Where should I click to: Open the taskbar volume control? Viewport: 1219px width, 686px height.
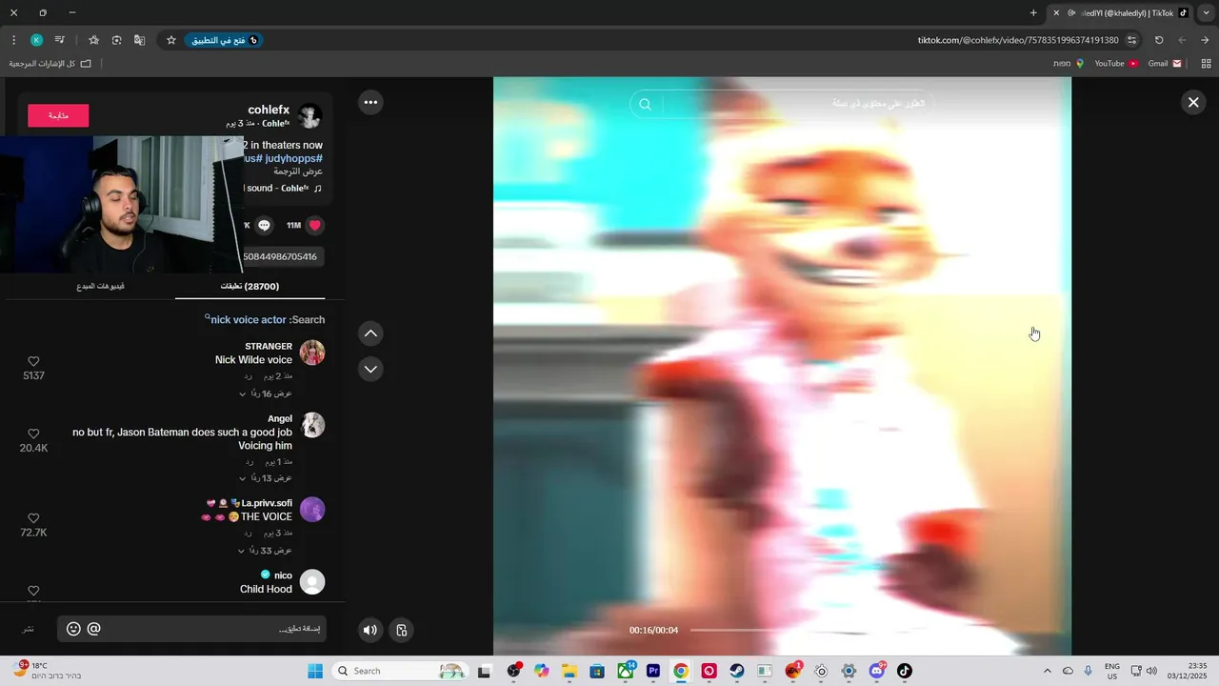[x=1152, y=671]
